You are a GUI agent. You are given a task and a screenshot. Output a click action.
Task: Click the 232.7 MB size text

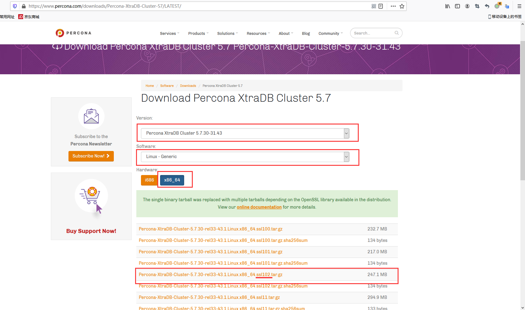click(x=377, y=229)
